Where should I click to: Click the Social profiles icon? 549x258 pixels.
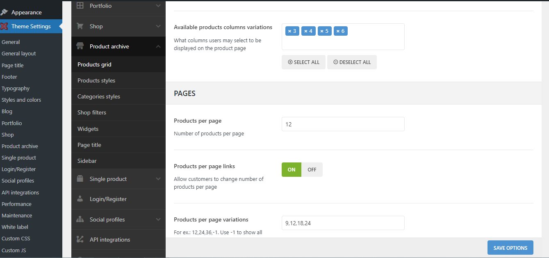pos(80,219)
